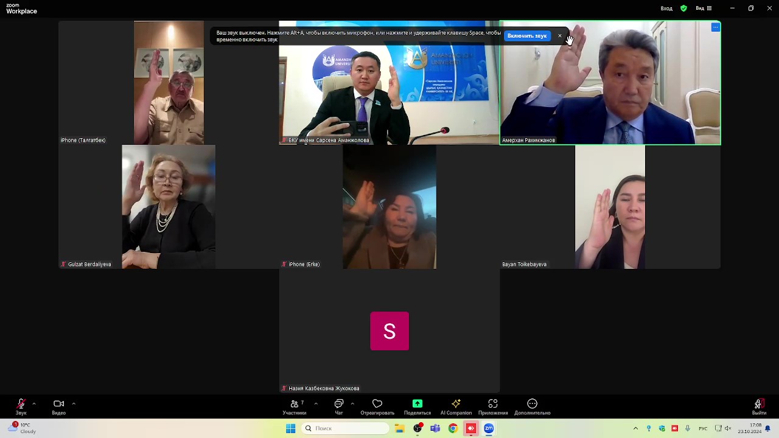Viewport: 779px width, 438px height.
Task: Click the green encryption shield icon
Action: [x=683, y=9]
